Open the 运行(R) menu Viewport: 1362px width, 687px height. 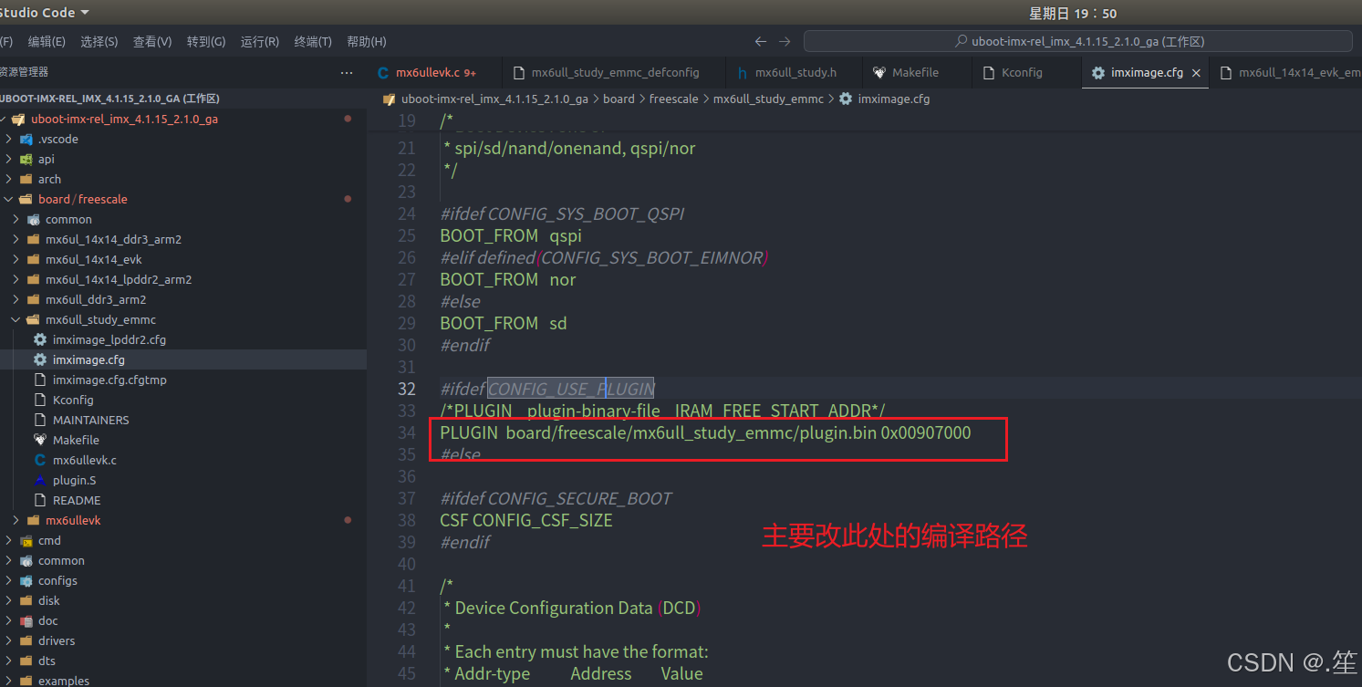click(x=262, y=41)
